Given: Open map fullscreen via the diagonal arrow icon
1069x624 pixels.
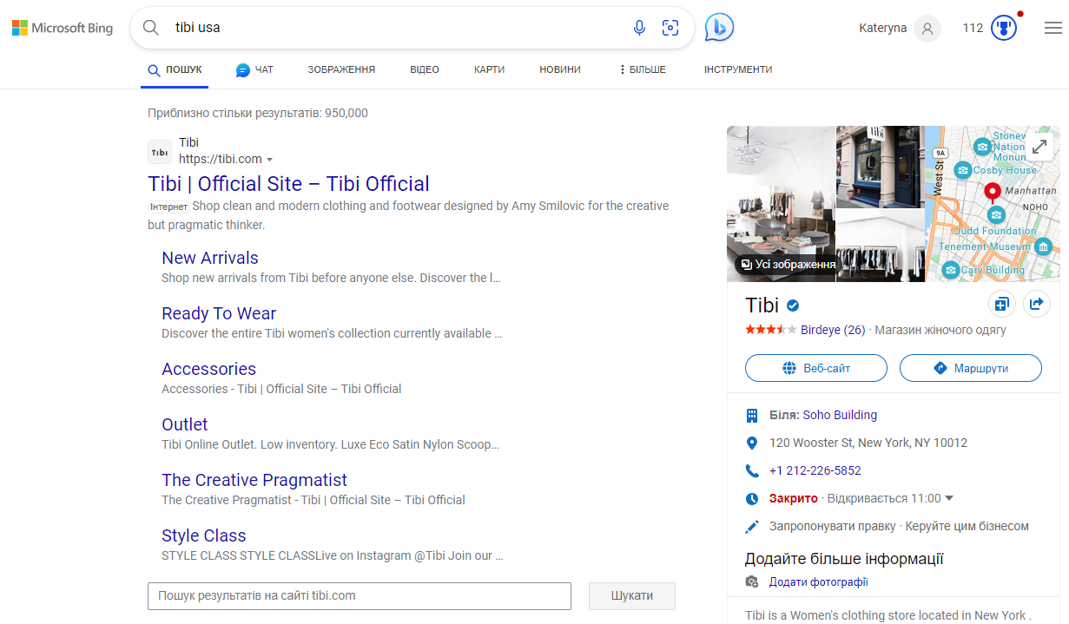Looking at the screenshot, I should pyautogui.click(x=1039, y=147).
